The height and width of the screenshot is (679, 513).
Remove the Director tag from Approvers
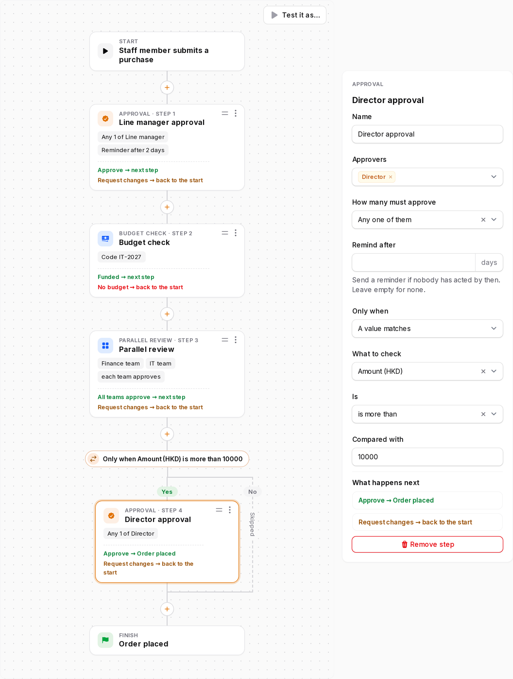coord(391,177)
